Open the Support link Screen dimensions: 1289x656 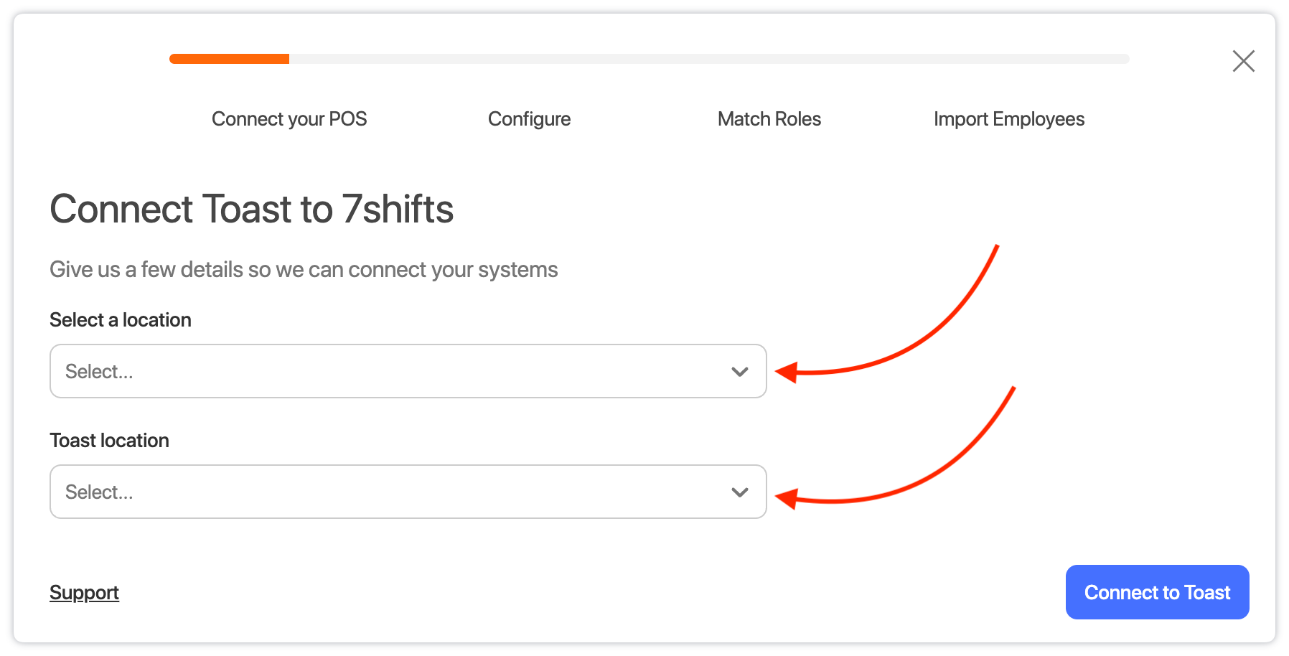click(84, 592)
